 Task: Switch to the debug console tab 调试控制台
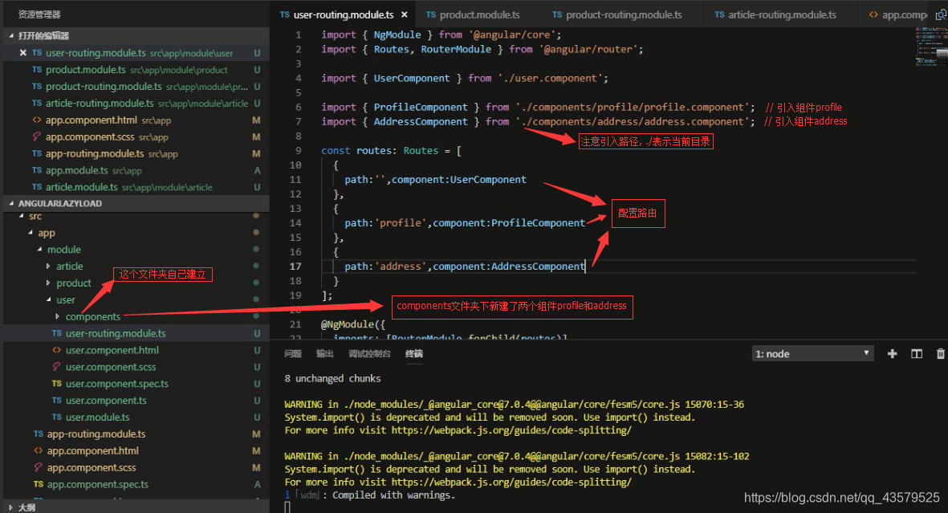[x=369, y=354]
